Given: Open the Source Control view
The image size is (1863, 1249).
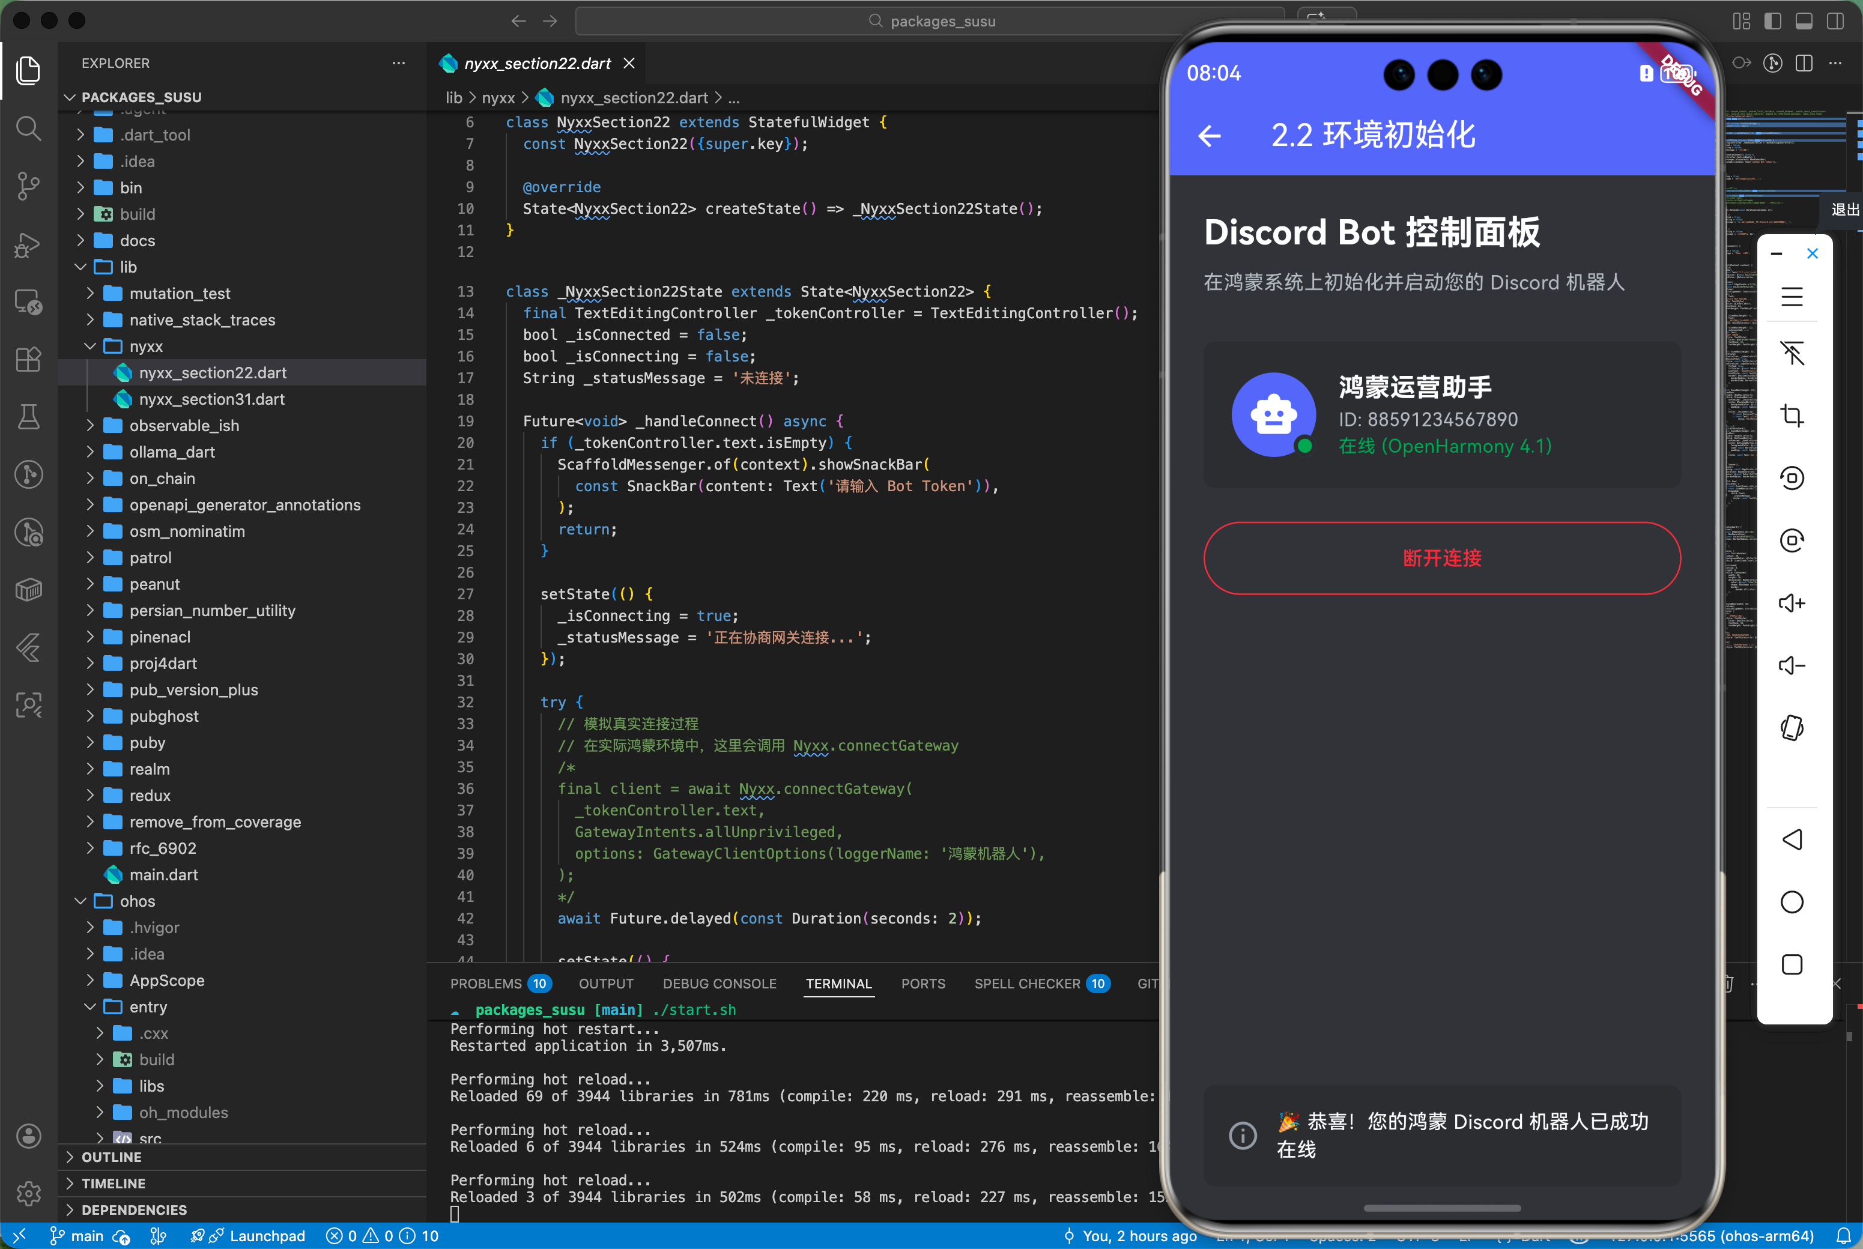Looking at the screenshot, I should pyautogui.click(x=29, y=186).
